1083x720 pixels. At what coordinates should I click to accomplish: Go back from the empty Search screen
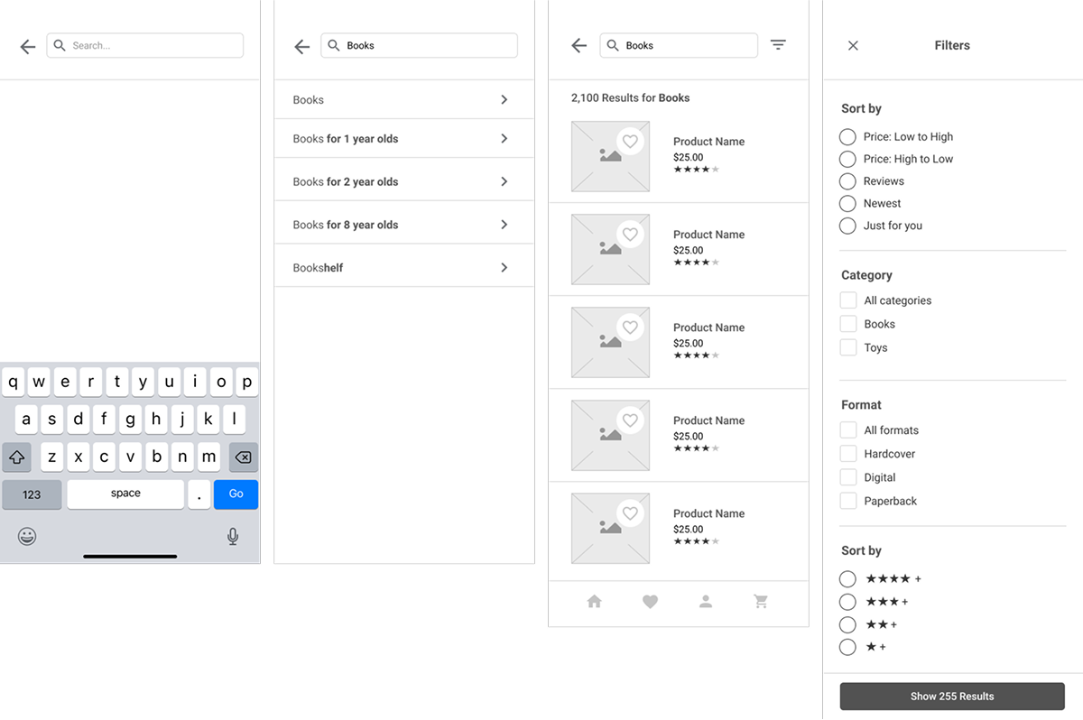click(x=28, y=47)
